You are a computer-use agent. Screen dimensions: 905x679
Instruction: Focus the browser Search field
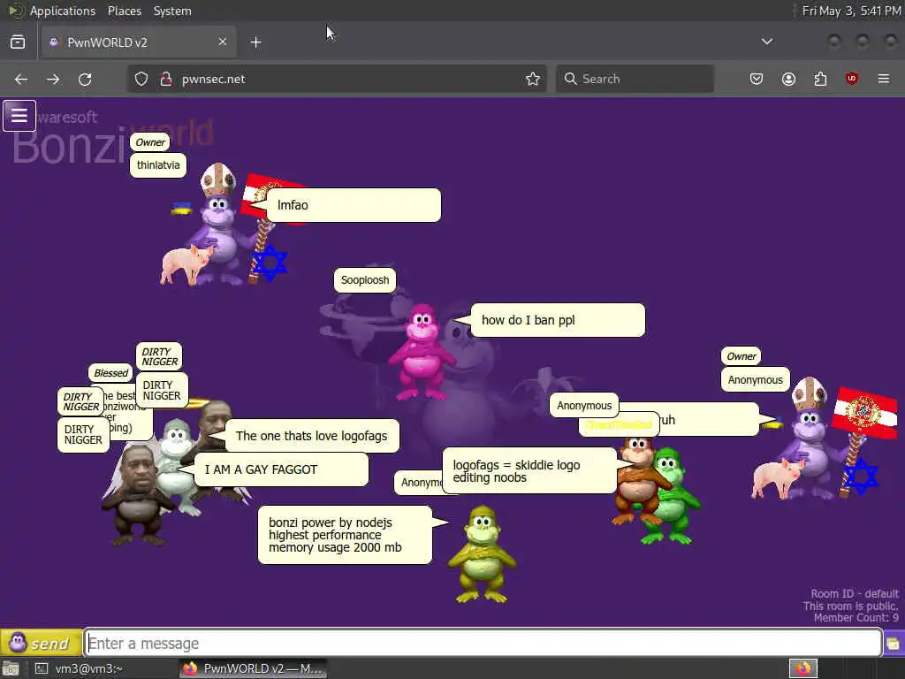tap(635, 79)
